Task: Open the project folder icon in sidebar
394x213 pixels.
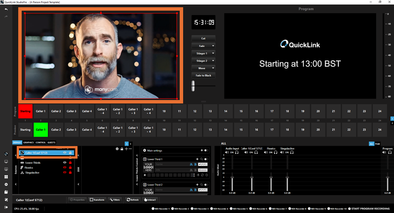Action: (6, 192)
